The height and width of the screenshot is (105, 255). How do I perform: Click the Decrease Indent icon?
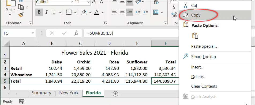138,12
